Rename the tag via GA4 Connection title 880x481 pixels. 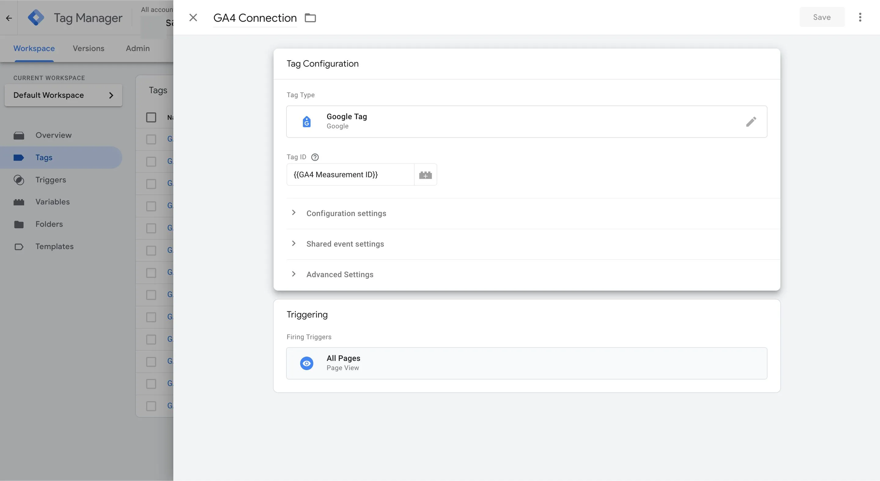[x=255, y=18]
